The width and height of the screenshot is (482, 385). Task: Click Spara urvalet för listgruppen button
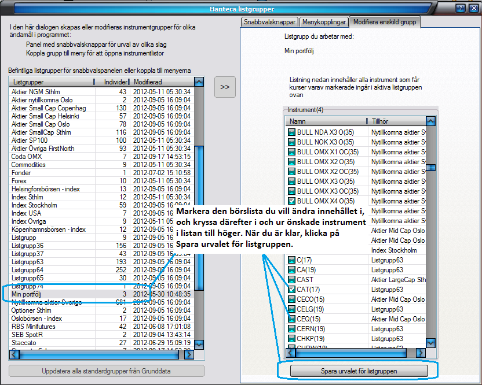(359, 371)
